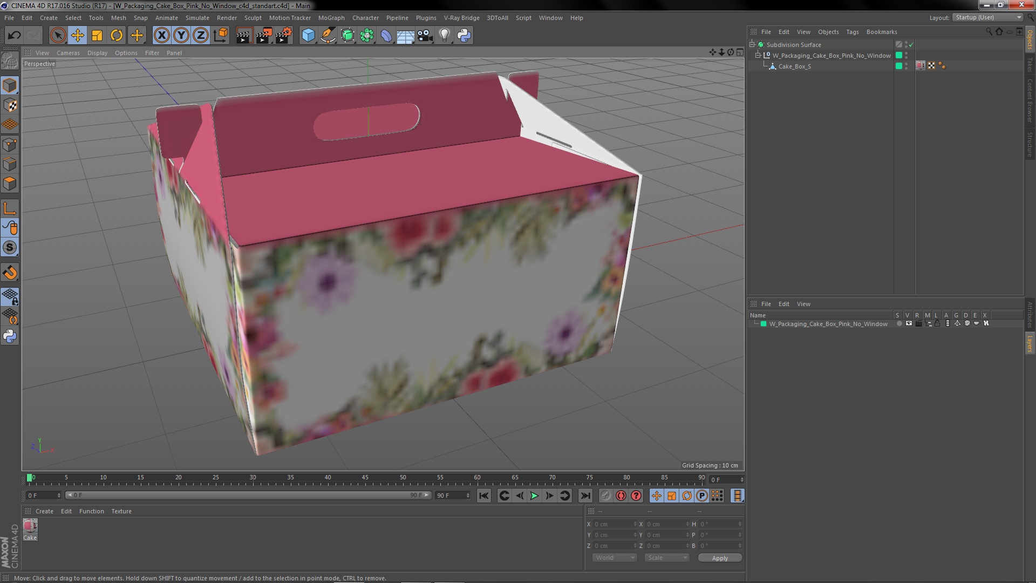1036x583 pixels.
Task: Click the X position input field
Action: (615, 524)
